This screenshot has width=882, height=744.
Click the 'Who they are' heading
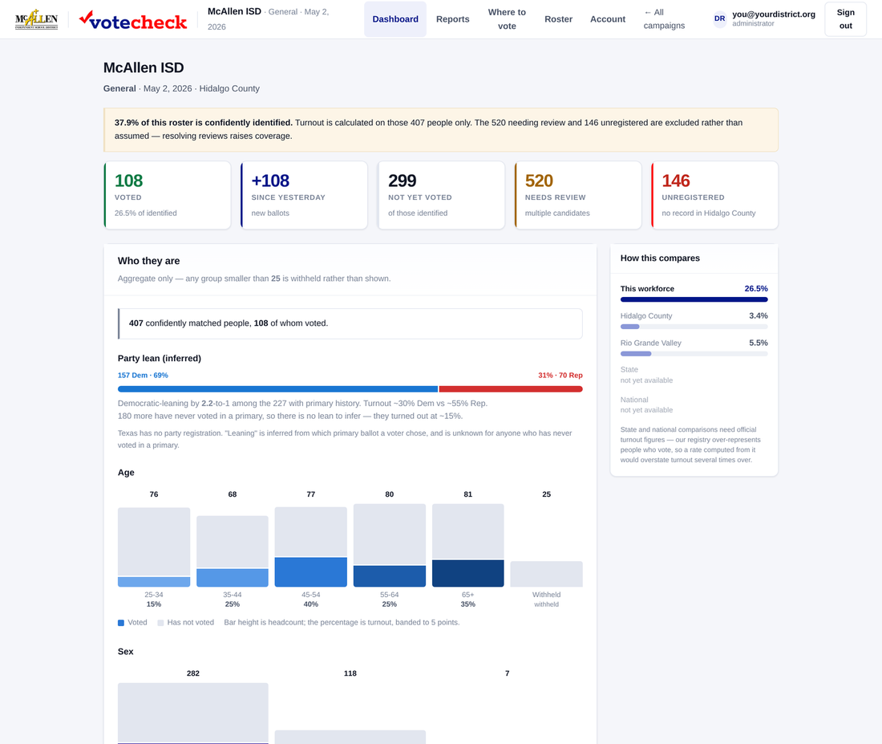[148, 261]
